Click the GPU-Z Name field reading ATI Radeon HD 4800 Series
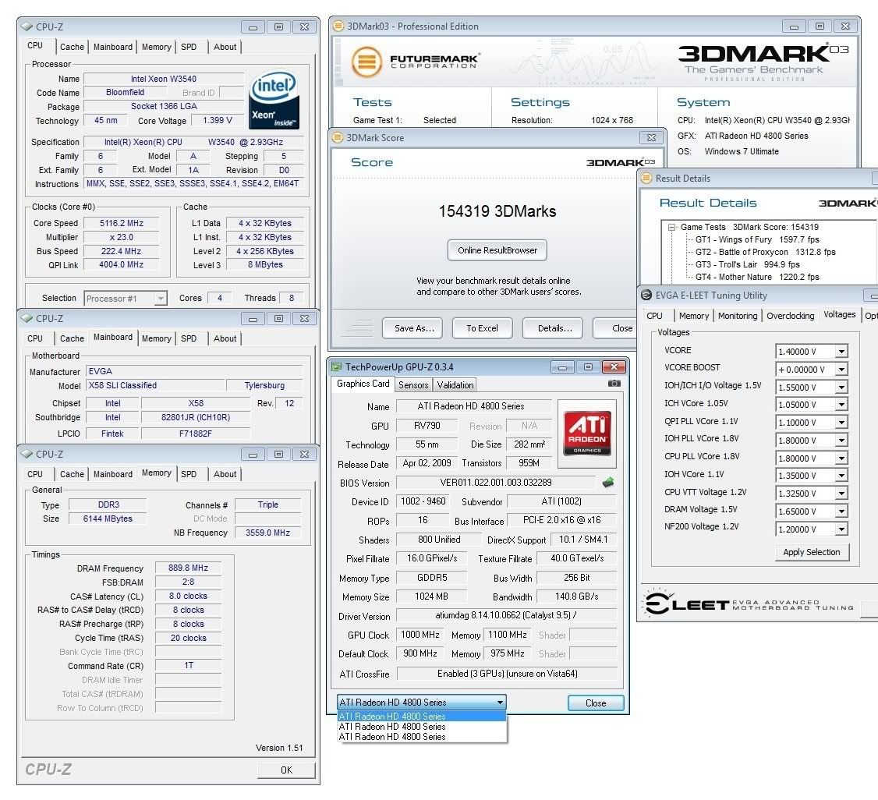 474,406
